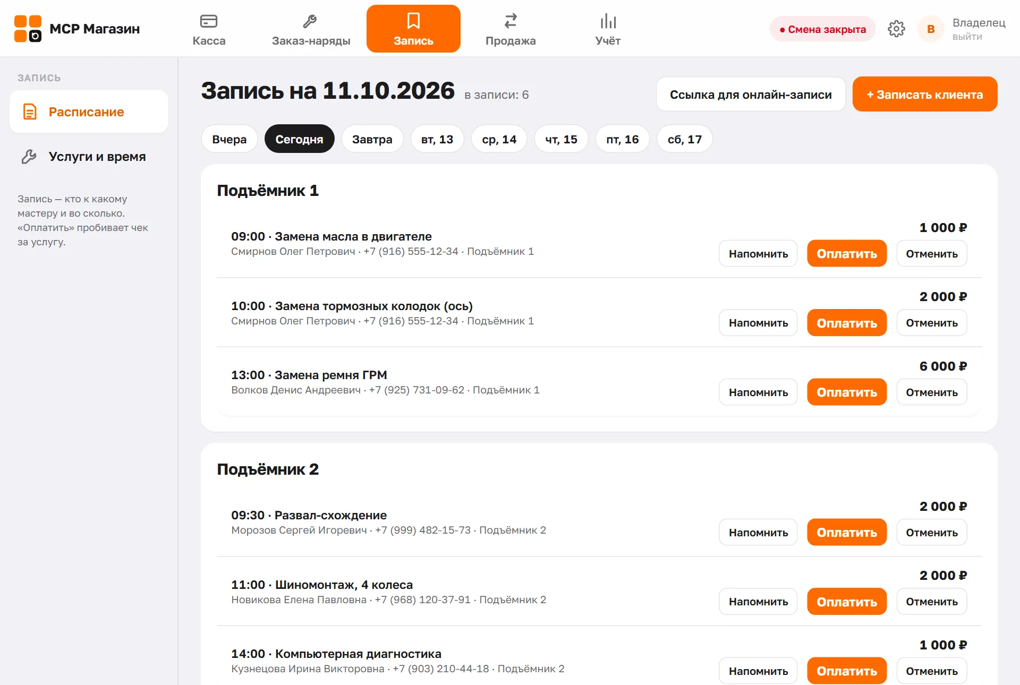The height and width of the screenshot is (685, 1020).
Task: Pay for Замена масла в двигателе
Action: [847, 254]
